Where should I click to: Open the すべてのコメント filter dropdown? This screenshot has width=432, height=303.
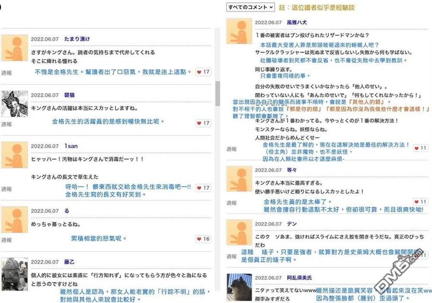tap(250, 7)
